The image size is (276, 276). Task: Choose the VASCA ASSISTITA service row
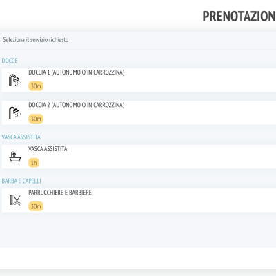[x=139, y=157]
